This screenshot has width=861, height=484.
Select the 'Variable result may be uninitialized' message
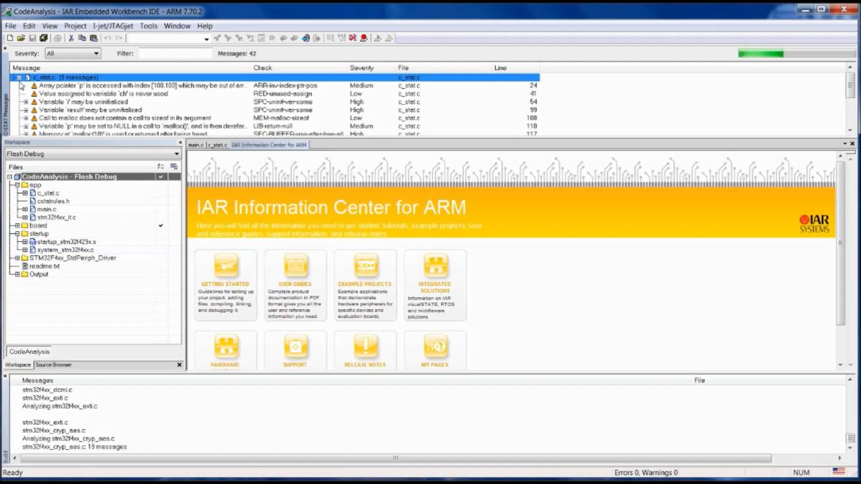tap(90, 110)
